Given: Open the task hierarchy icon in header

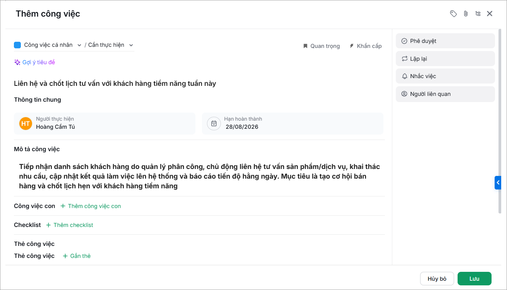Looking at the screenshot, I should [478, 14].
